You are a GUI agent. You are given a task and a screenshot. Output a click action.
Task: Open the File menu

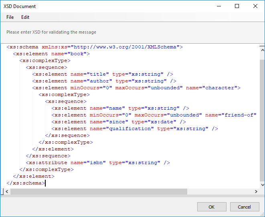10,17
